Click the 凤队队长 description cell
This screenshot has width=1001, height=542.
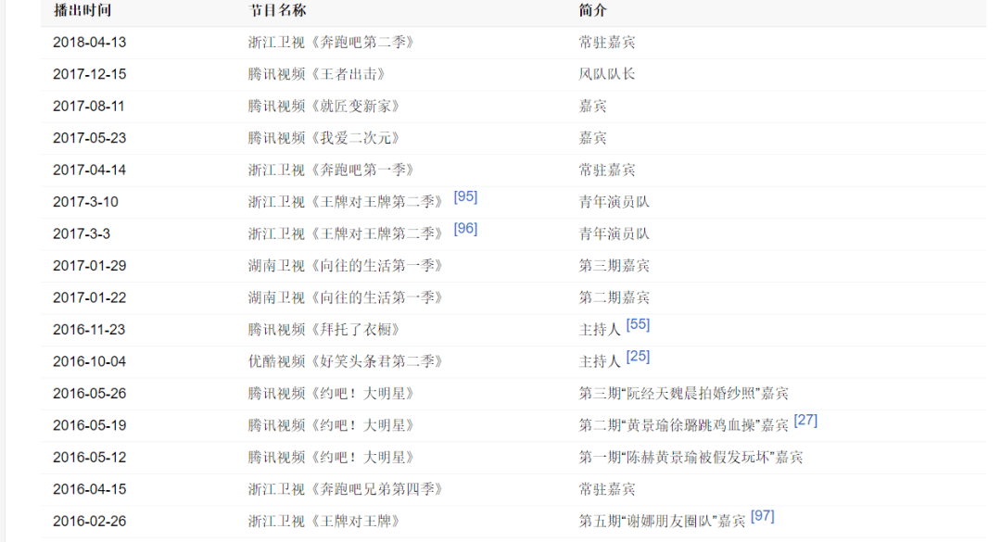click(607, 74)
